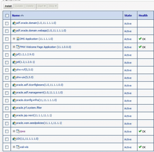Click the oracle.adf.dconfigbeans library icon

14,85
